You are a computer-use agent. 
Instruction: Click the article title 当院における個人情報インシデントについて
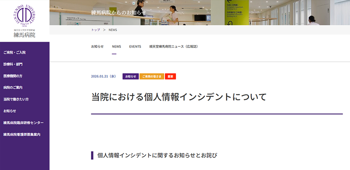(179, 97)
